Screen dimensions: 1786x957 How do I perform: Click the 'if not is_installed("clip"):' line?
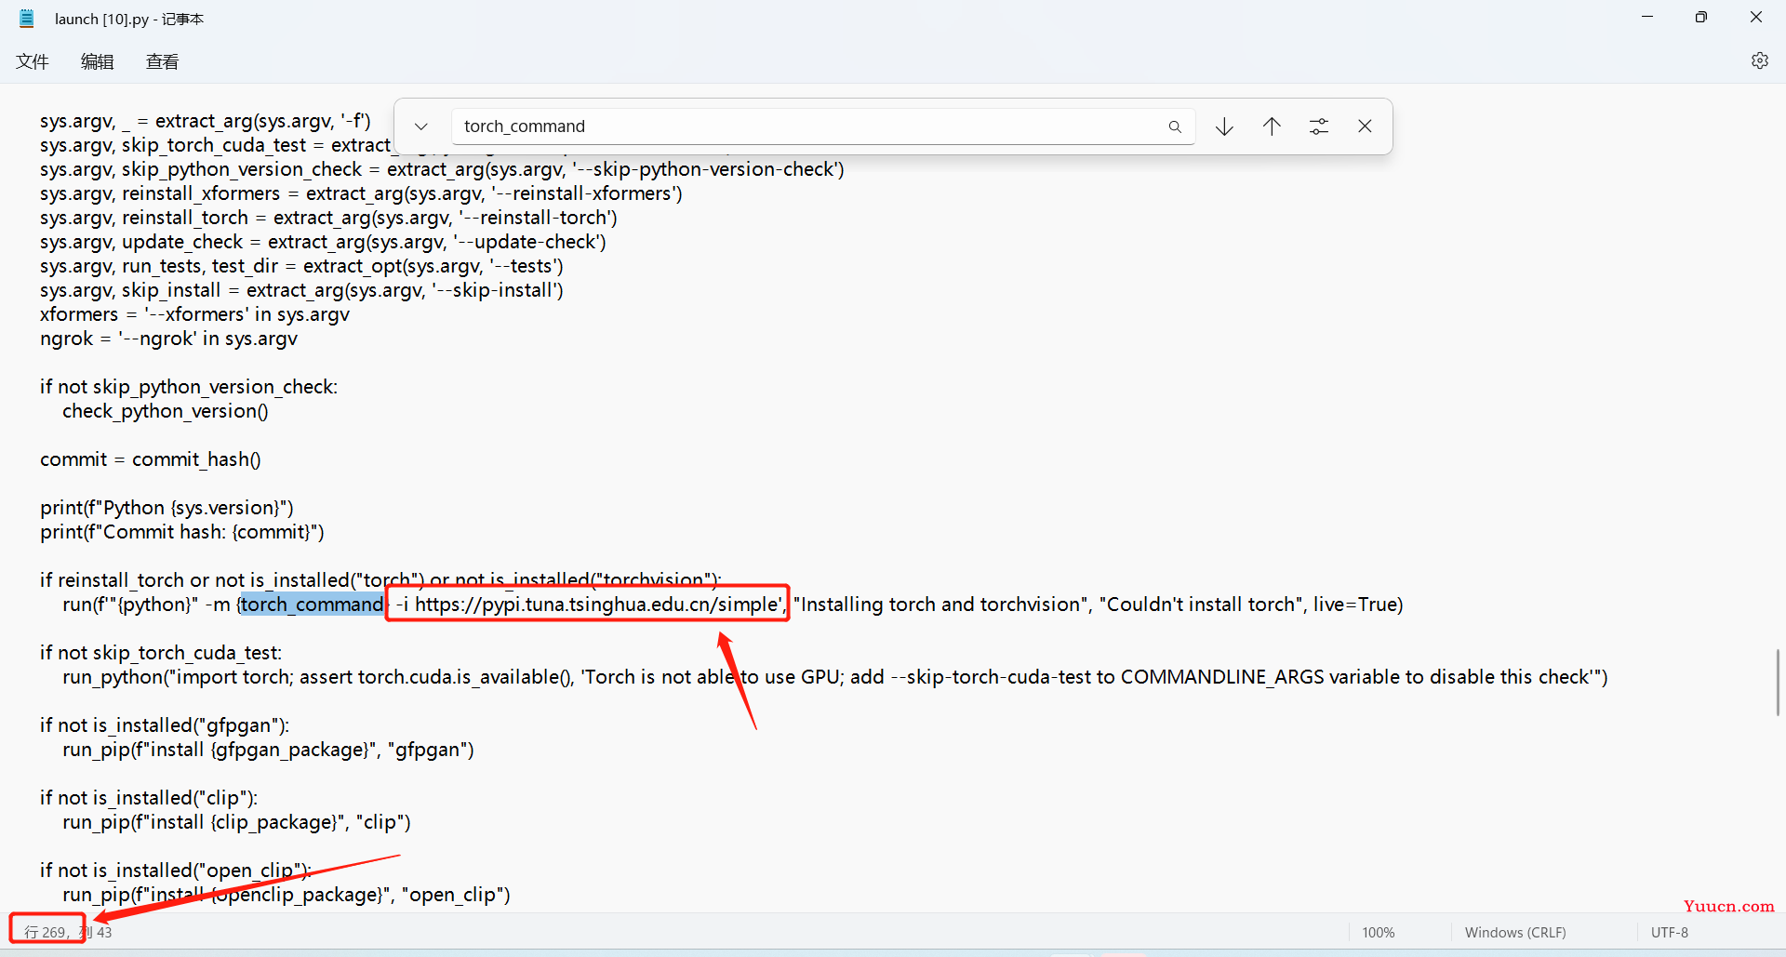(149, 798)
